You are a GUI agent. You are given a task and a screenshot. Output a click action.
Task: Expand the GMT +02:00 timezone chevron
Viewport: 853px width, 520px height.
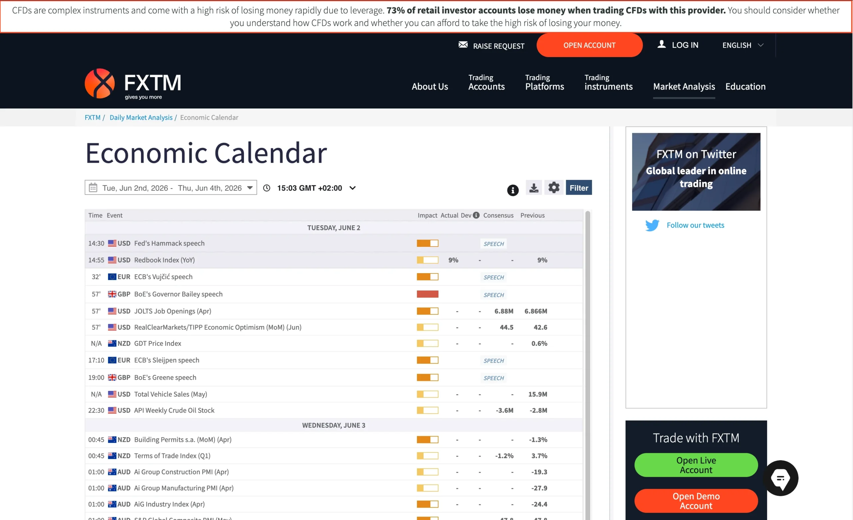coord(353,188)
